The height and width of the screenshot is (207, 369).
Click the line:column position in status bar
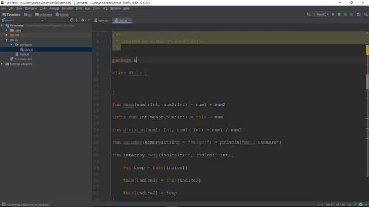[321, 205]
